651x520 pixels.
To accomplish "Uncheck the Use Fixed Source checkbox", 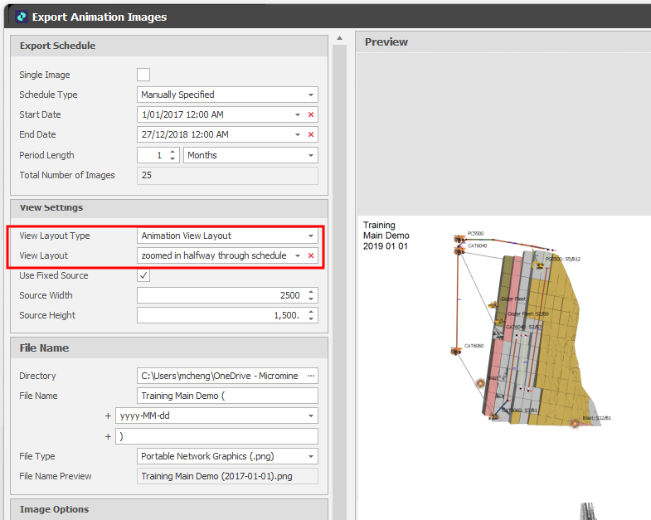I will tap(143, 275).
